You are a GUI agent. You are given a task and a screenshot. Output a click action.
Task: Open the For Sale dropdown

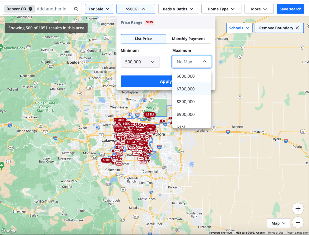pos(99,9)
